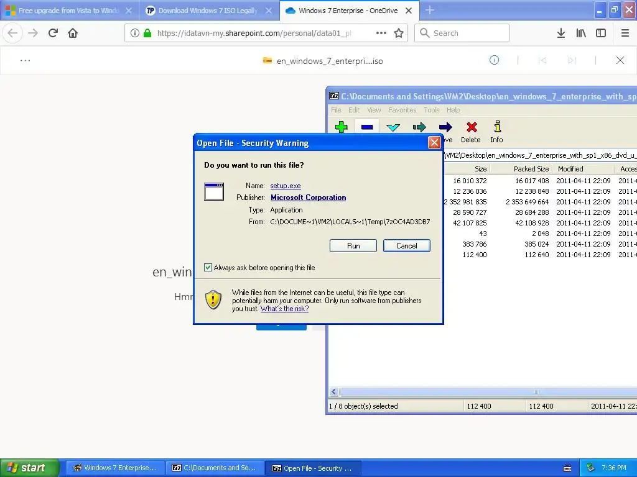Image resolution: width=637 pixels, height=477 pixels.
Task: Close the Download Windows 7 ISO tab
Action: click(x=269, y=11)
